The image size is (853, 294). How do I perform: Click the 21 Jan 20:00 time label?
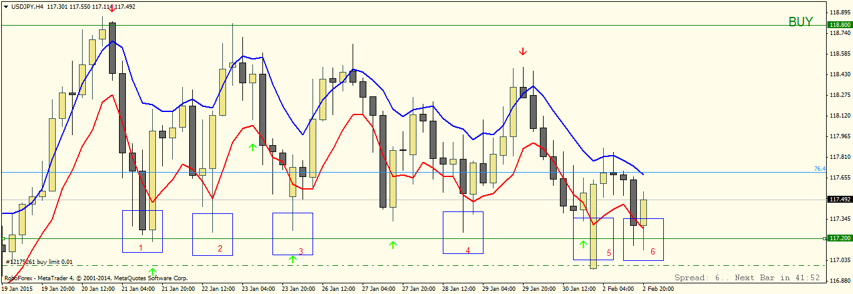179,289
